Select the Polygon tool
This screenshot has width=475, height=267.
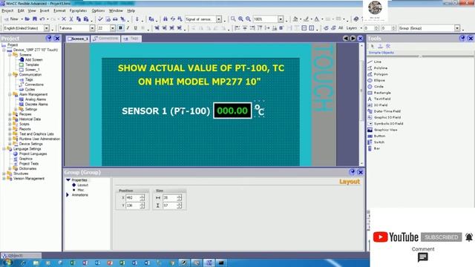pyautogui.click(x=378, y=74)
